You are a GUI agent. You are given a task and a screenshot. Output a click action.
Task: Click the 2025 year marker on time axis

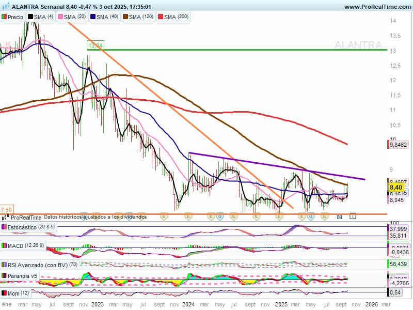(281, 305)
